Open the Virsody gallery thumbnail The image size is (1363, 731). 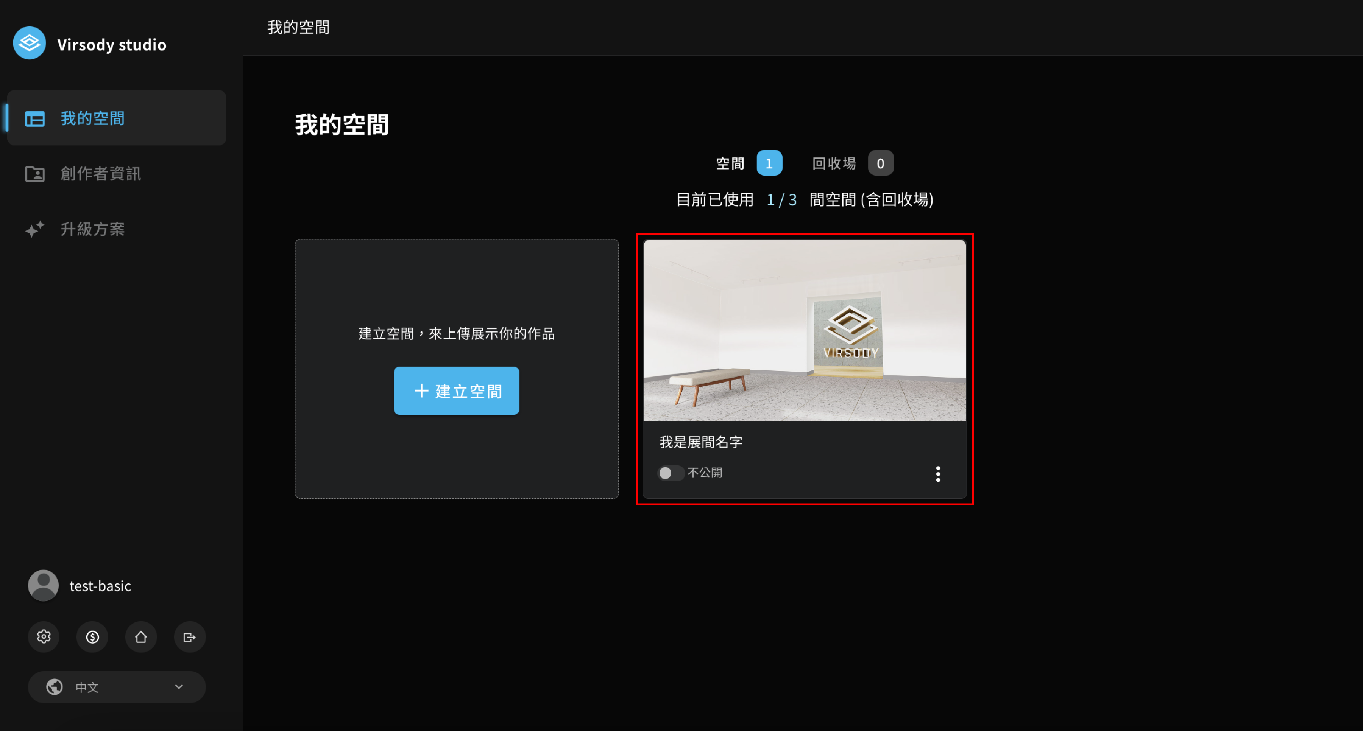(804, 331)
